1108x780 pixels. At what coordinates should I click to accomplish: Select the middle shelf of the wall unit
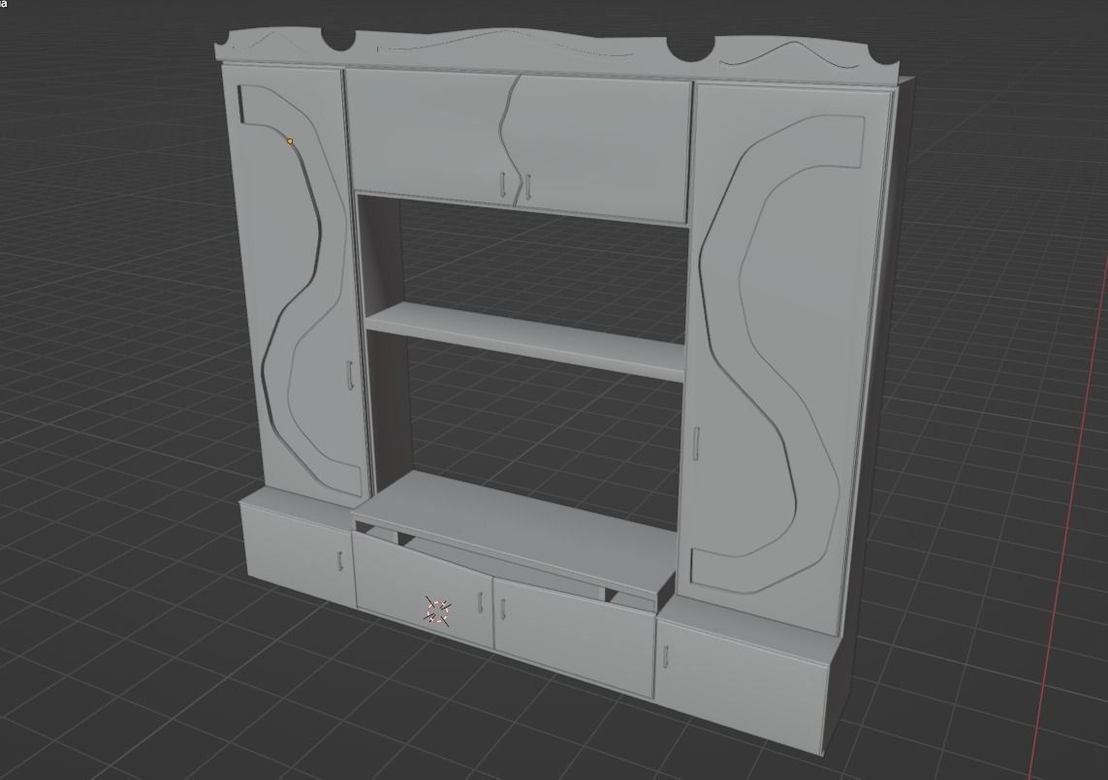click(524, 340)
